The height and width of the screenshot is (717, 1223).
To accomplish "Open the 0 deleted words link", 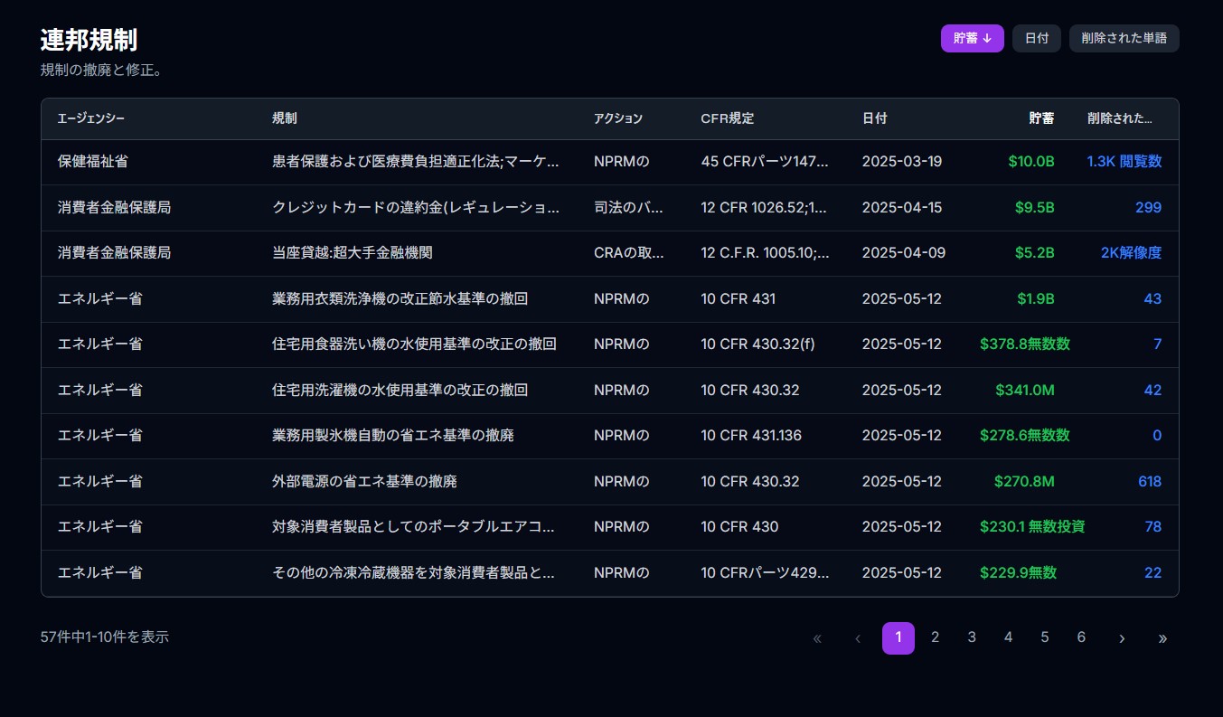I will (1157, 436).
